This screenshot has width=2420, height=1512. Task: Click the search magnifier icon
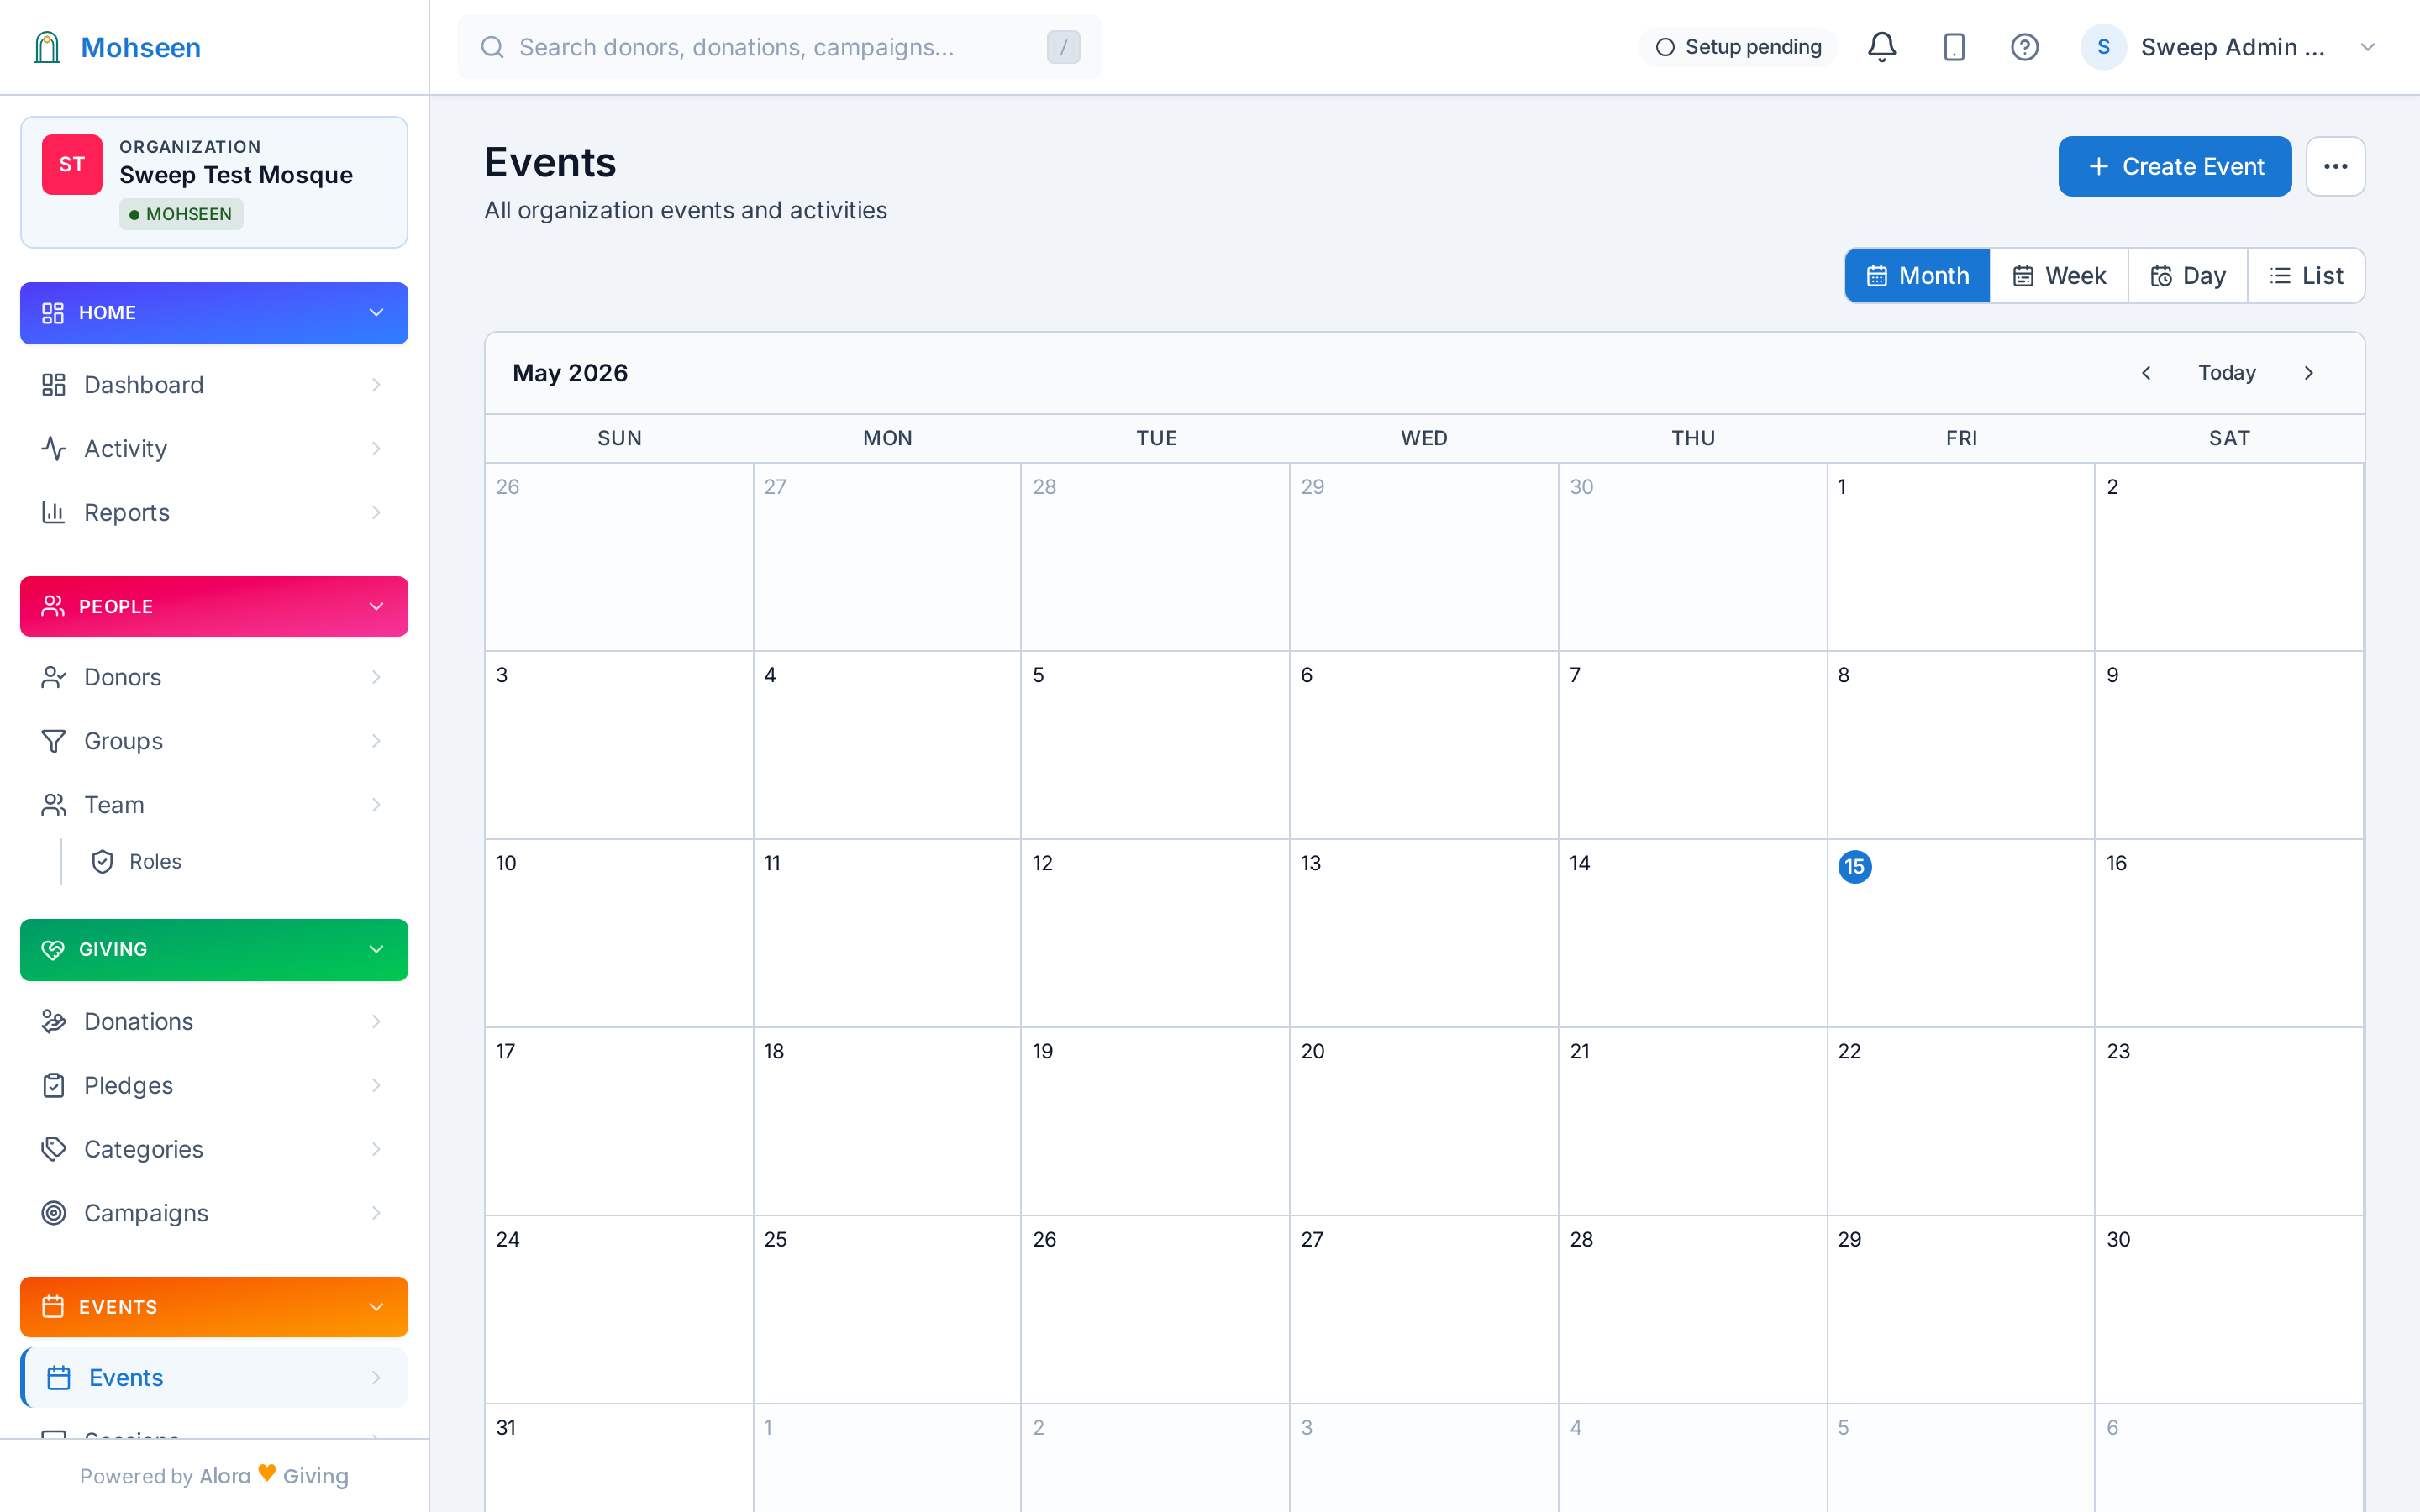click(x=492, y=47)
